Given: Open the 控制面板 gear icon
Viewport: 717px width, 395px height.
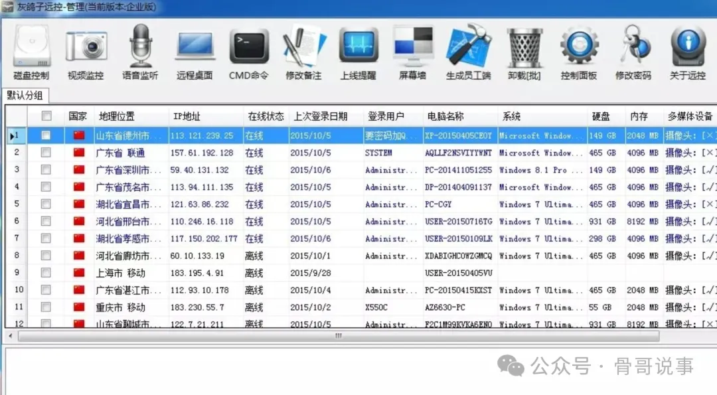Looking at the screenshot, I should point(579,52).
